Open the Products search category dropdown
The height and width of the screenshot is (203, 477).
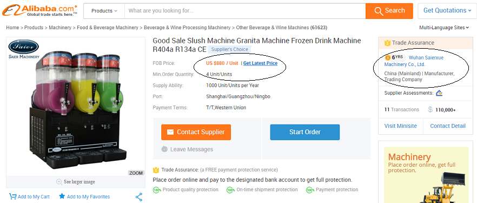point(104,11)
